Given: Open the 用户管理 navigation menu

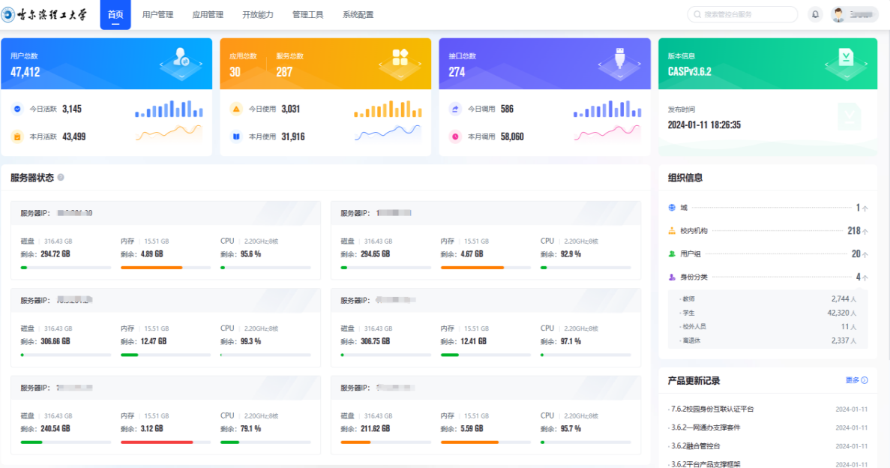Looking at the screenshot, I should 157,15.
